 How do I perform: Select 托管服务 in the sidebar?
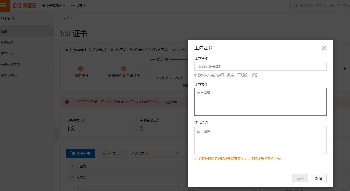pyautogui.click(x=7, y=42)
